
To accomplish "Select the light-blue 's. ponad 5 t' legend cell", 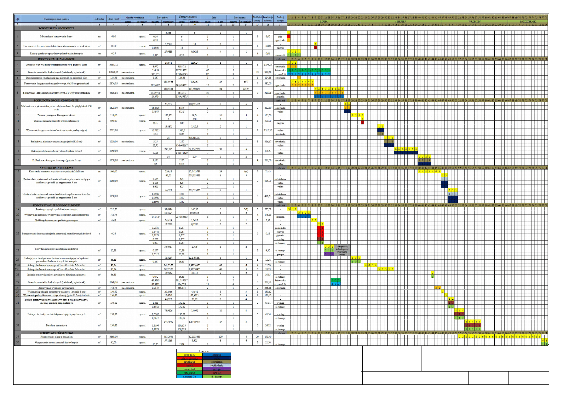I will (x=190, y=376).
